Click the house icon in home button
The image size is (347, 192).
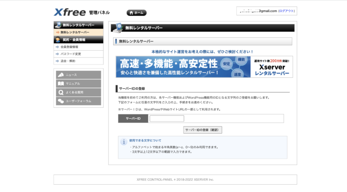(x=131, y=13)
